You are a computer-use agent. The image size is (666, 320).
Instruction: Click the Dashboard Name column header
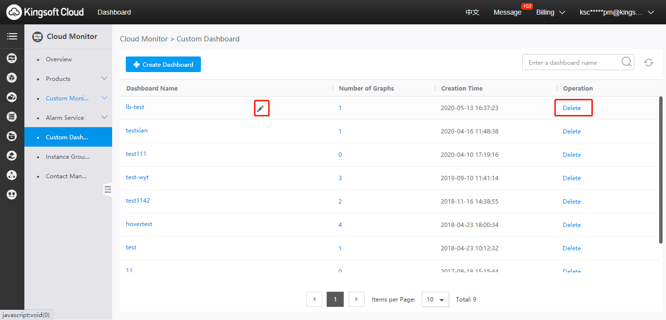(x=152, y=89)
